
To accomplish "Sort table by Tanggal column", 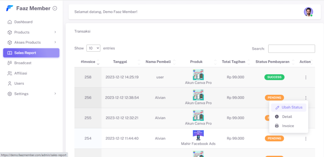I will point(120,62).
